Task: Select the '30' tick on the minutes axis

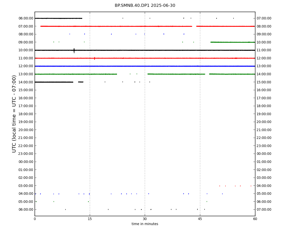Action: [145, 219]
